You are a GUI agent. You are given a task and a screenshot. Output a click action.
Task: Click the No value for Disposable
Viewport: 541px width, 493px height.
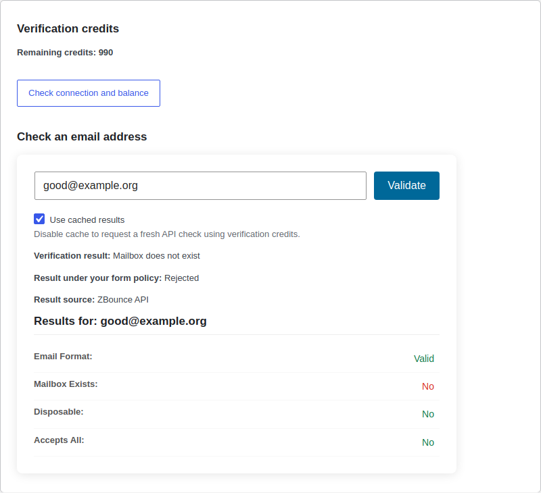428,414
